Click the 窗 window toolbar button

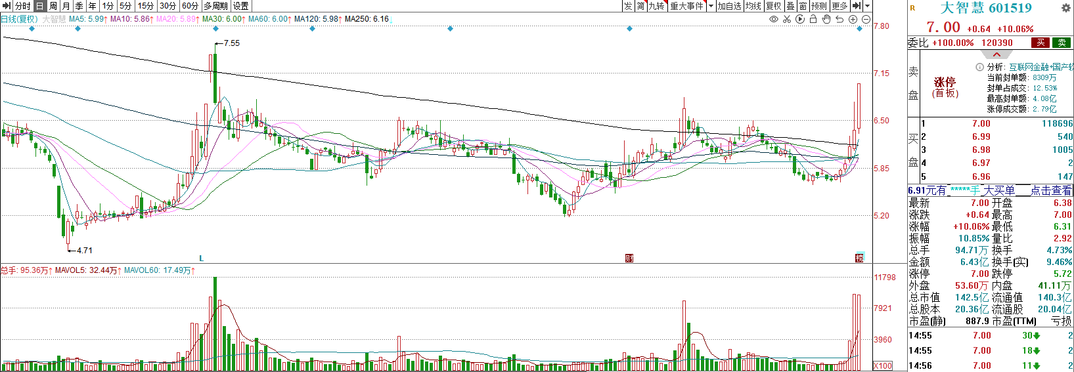pos(803,6)
